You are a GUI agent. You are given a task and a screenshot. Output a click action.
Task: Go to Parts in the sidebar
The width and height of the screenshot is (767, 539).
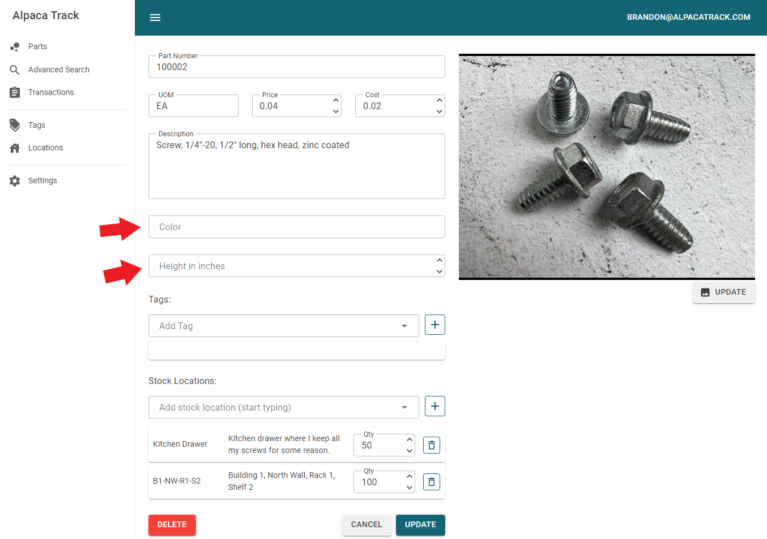pyautogui.click(x=37, y=46)
